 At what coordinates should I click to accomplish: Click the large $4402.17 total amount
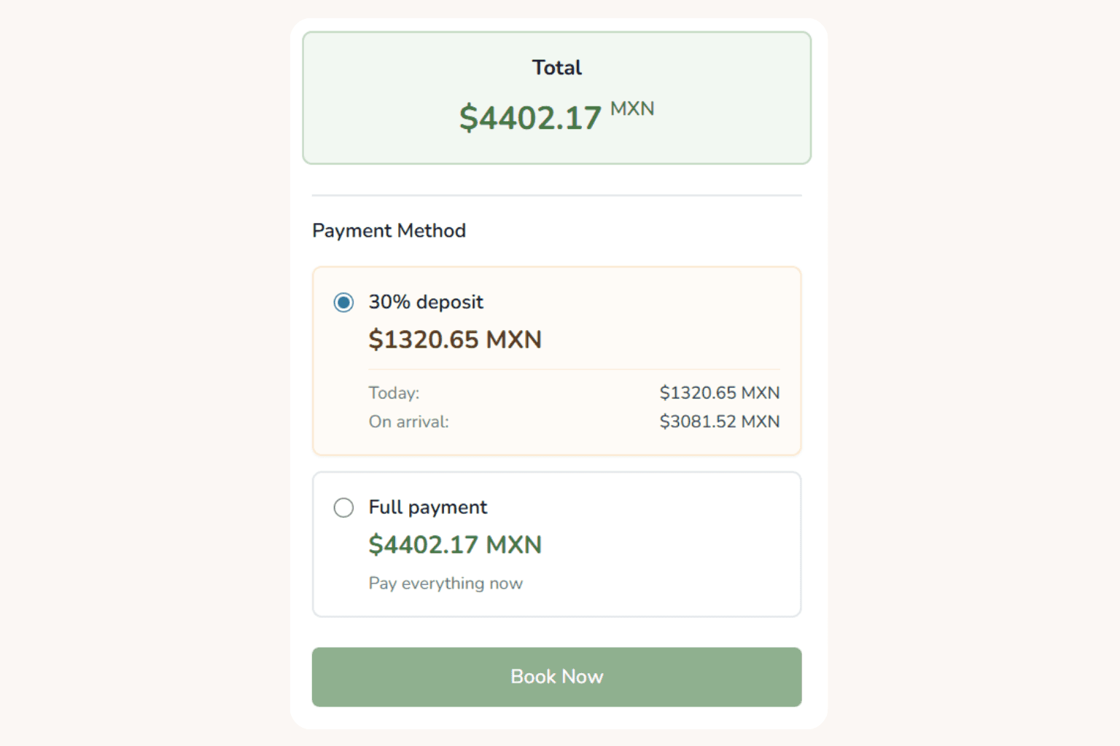[x=530, y=118]
